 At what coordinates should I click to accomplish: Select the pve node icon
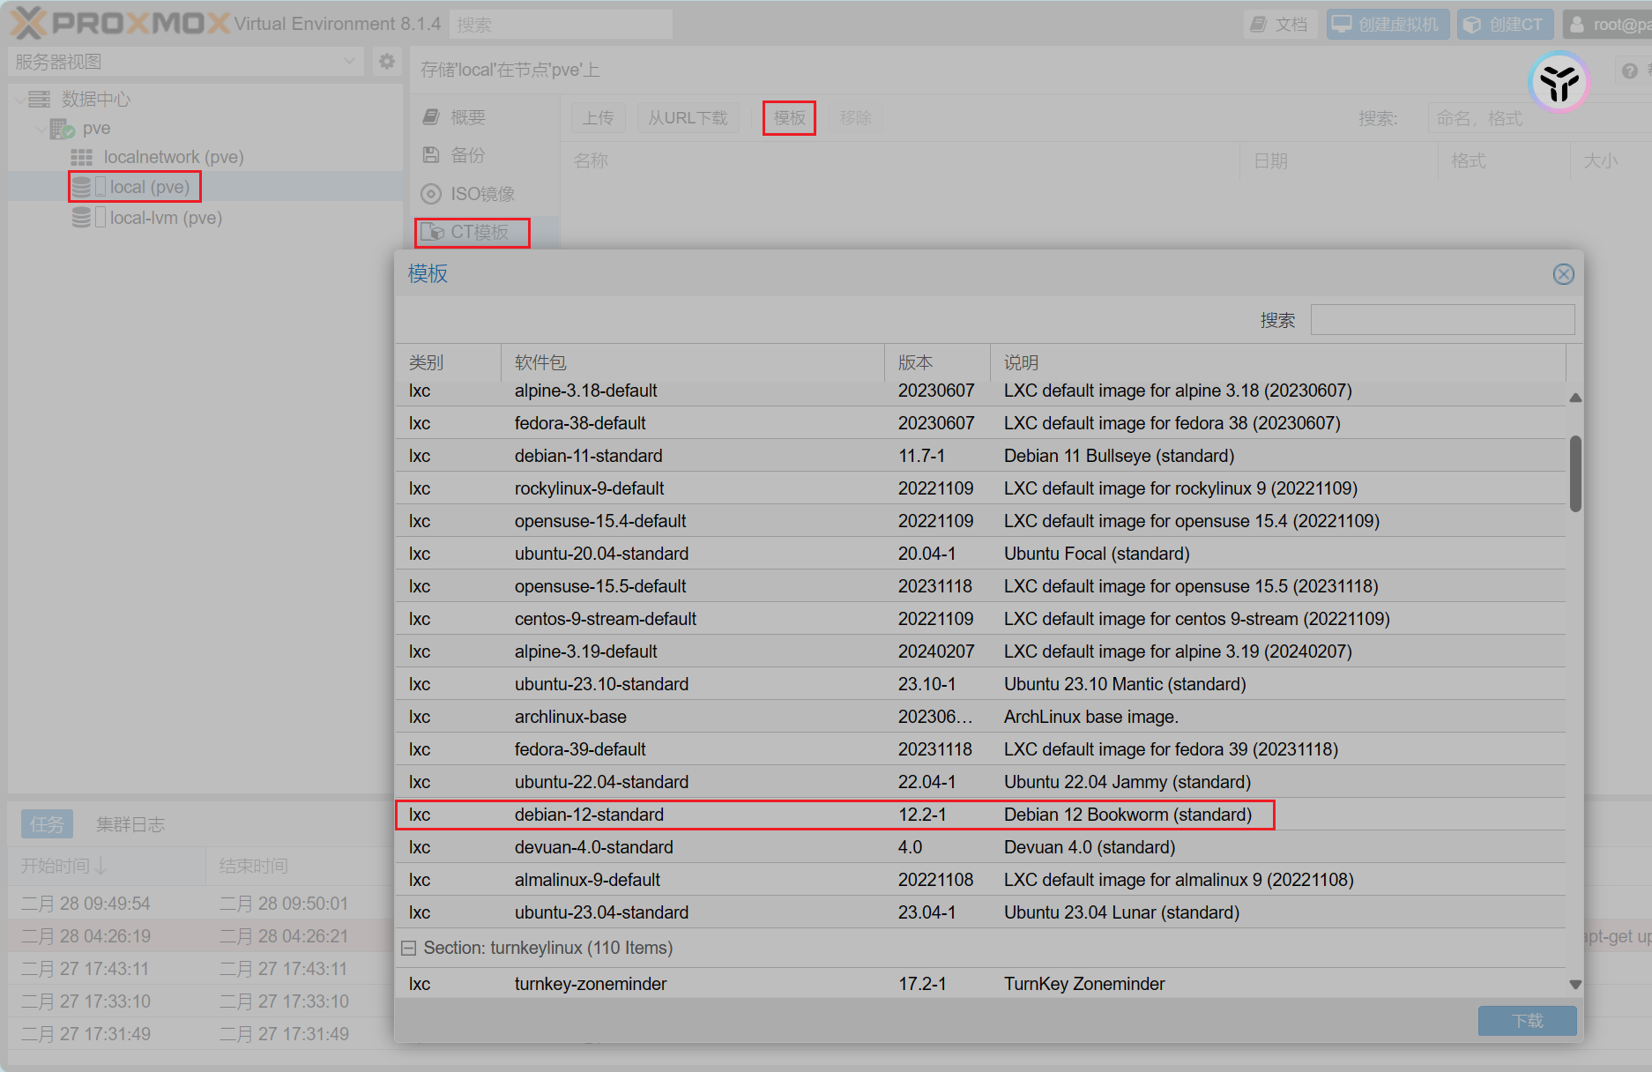pyautogui.click(x=62, y=129)
